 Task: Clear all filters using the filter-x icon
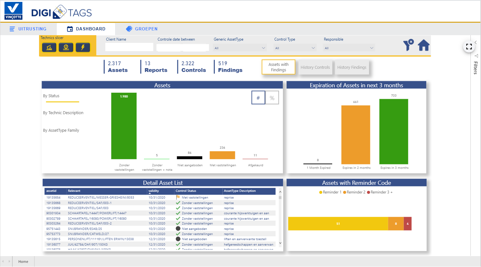tap(408, 45)
